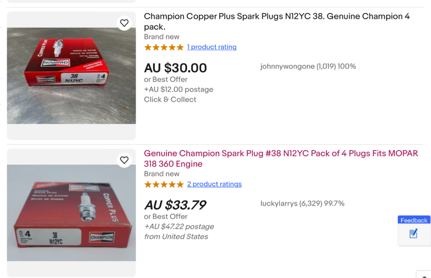Image resolution: width=431 pixels, height=278 pixels.
Task: Add Copper Plus N12YC listing to watchlist
Action: coord(124,23)
